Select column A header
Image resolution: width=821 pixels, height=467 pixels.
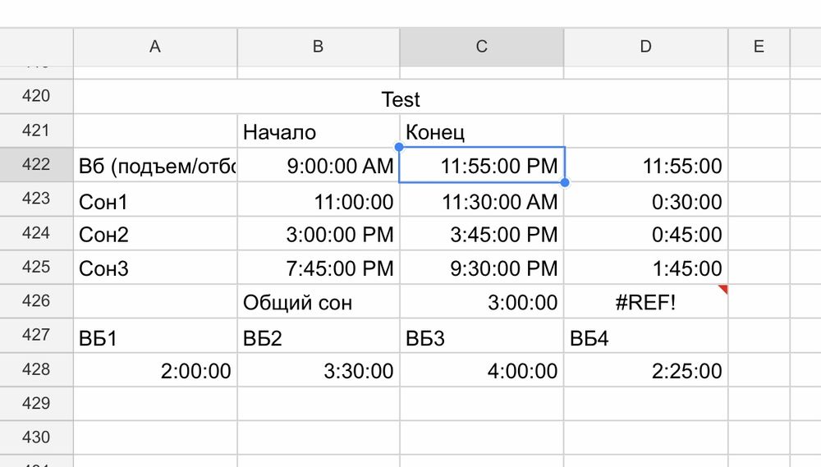tap(154, 47)
